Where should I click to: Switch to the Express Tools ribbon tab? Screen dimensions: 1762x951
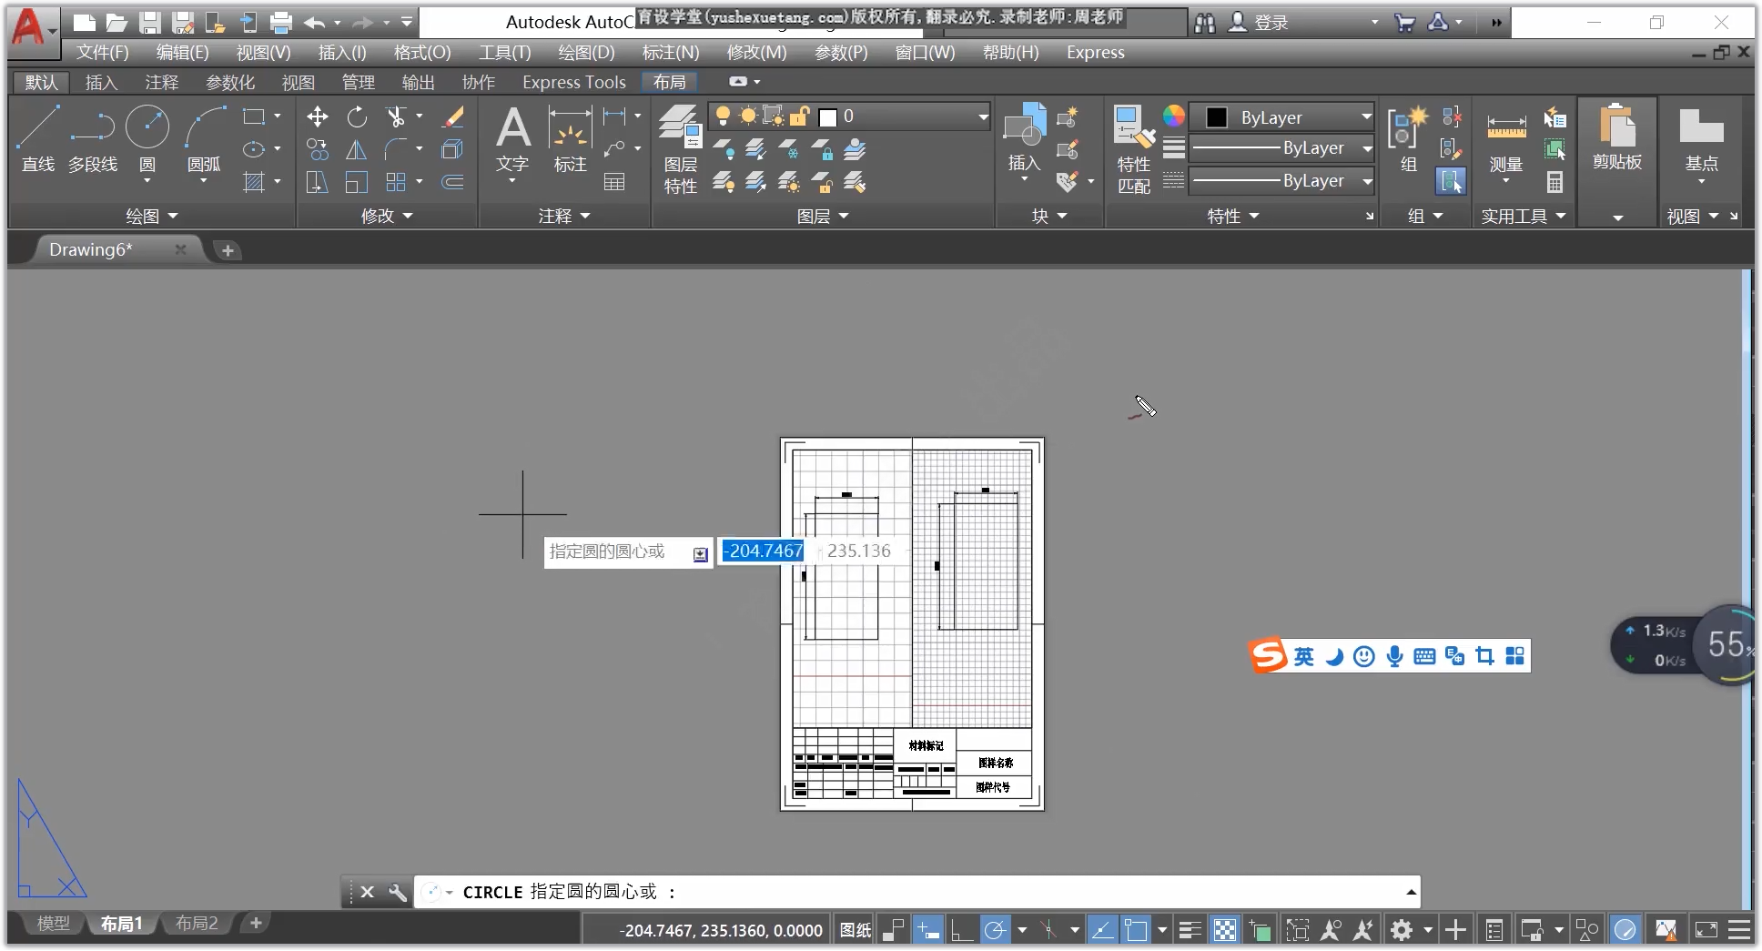point(574,83)
